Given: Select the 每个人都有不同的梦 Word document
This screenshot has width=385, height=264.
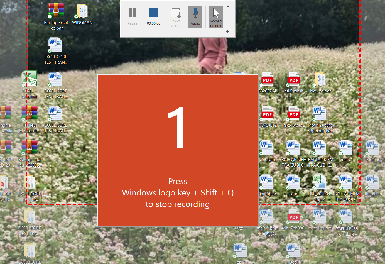Looking at the screenshot, I should [x=267, y=222].
